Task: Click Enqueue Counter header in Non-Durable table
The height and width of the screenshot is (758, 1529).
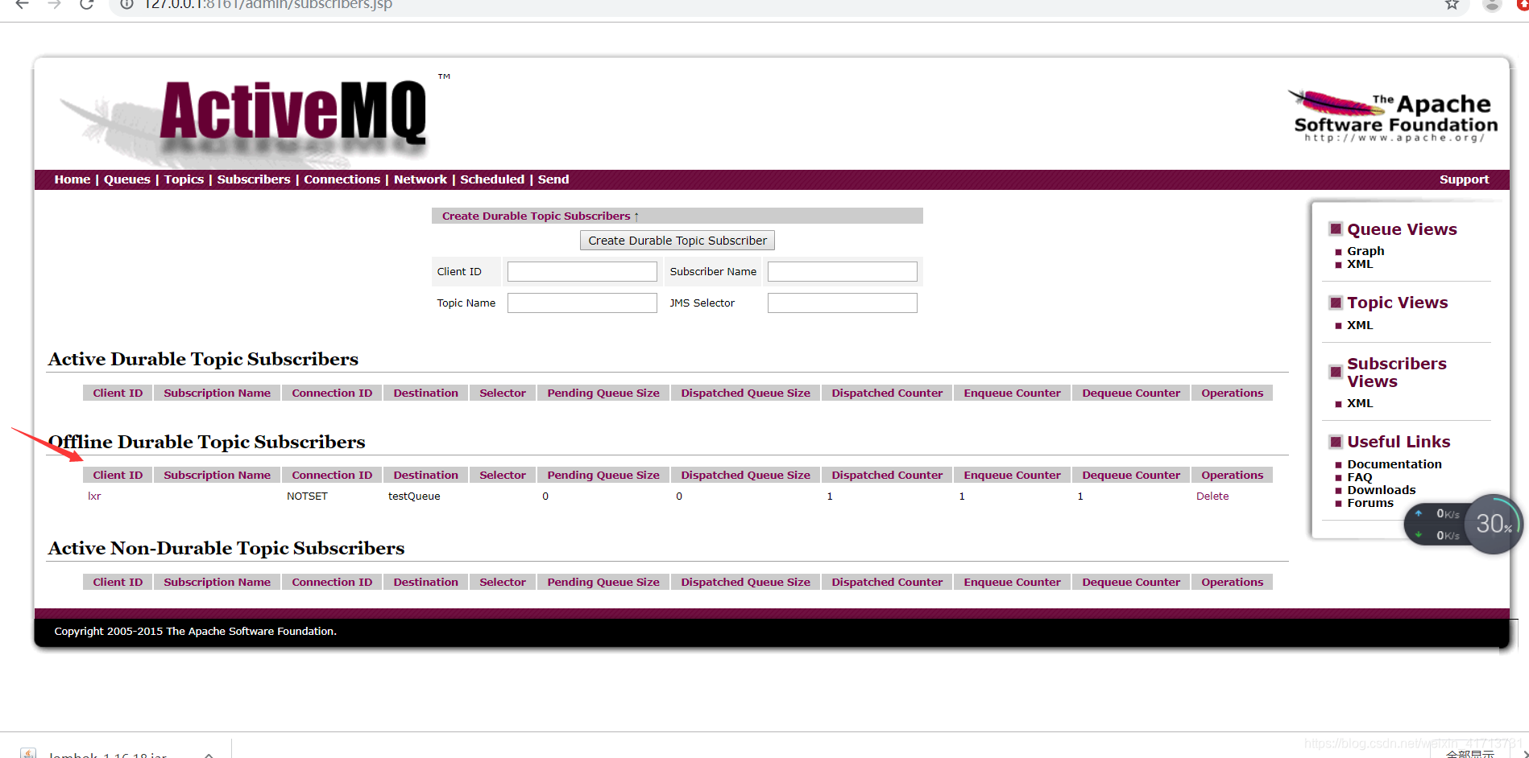Action: (1012, 582)
